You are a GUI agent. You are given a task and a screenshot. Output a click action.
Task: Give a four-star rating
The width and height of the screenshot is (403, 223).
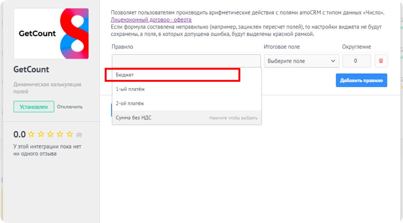[x=60, y=135]
